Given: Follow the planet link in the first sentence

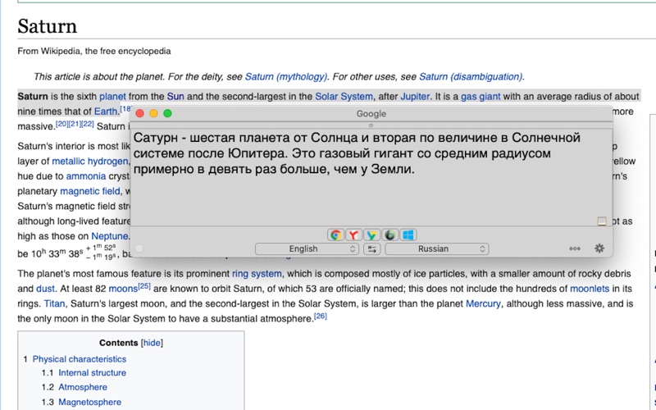Looking at the screenshot, I should pyautogui.click(x=112, y=97).
